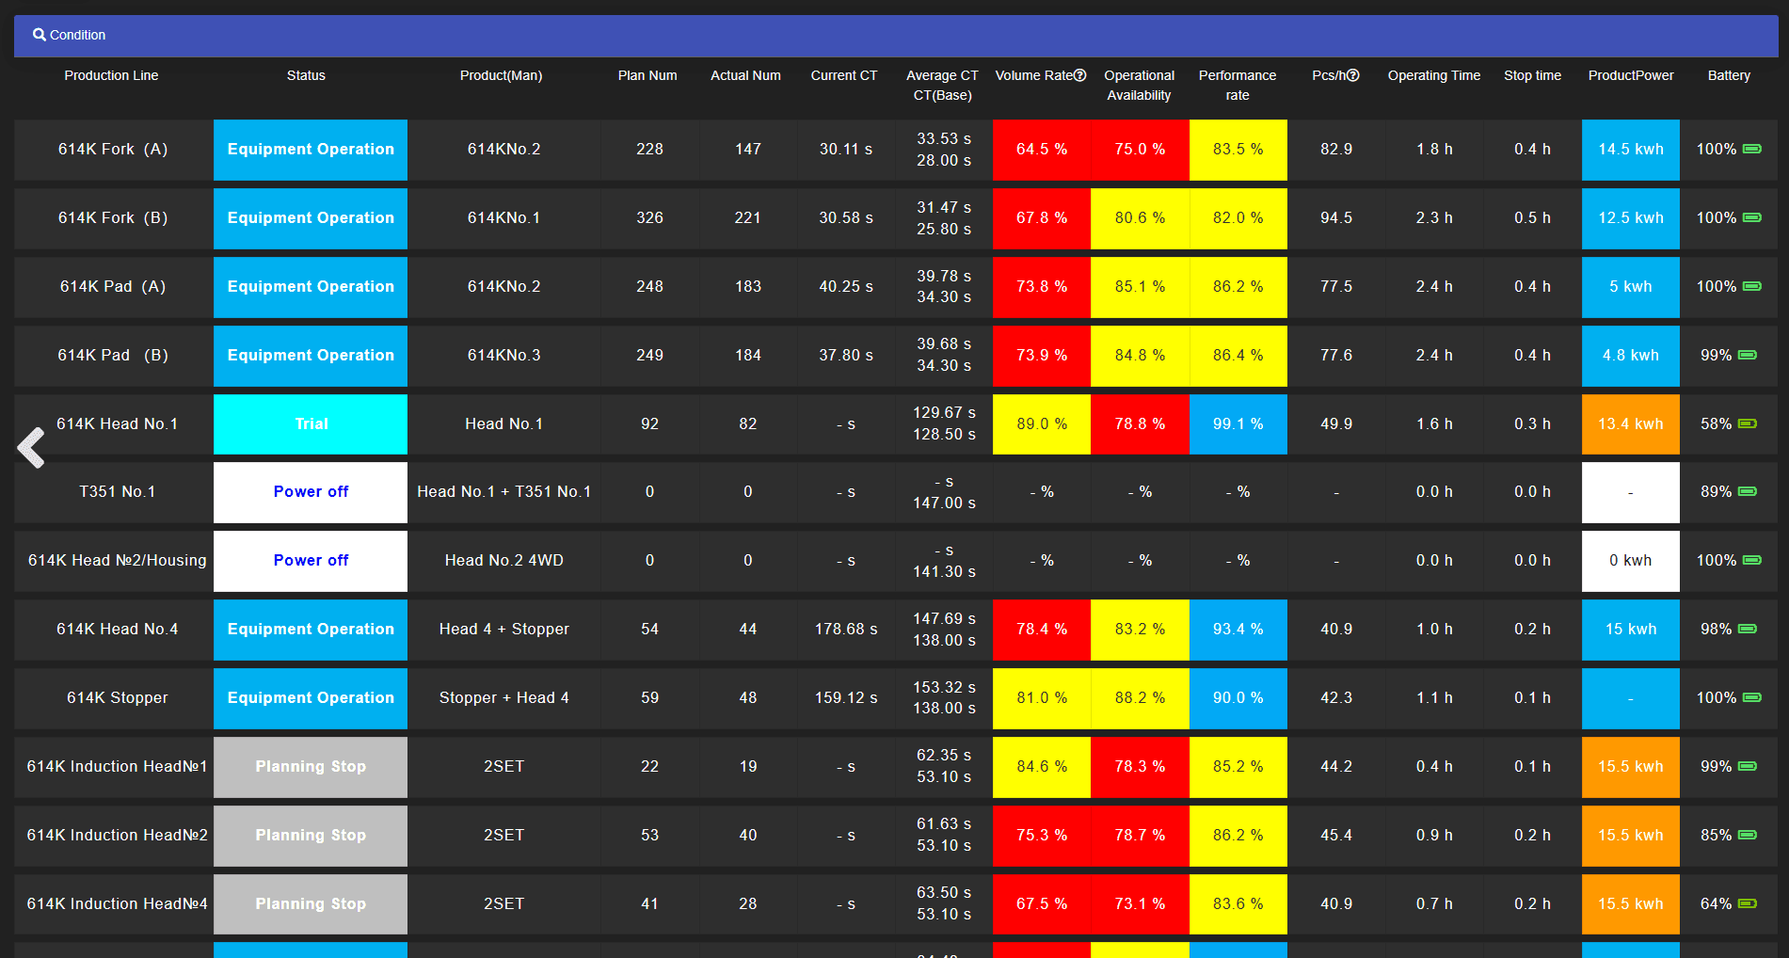This screenshot has height=958, width=1789.
Task: Click the Production Line column header
Action: click(x=111, y=75)
